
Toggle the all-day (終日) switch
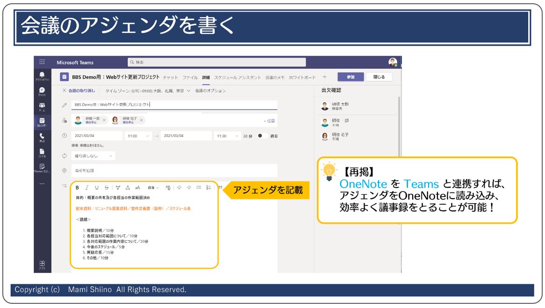pyautogui.click(x=262, y=136)
